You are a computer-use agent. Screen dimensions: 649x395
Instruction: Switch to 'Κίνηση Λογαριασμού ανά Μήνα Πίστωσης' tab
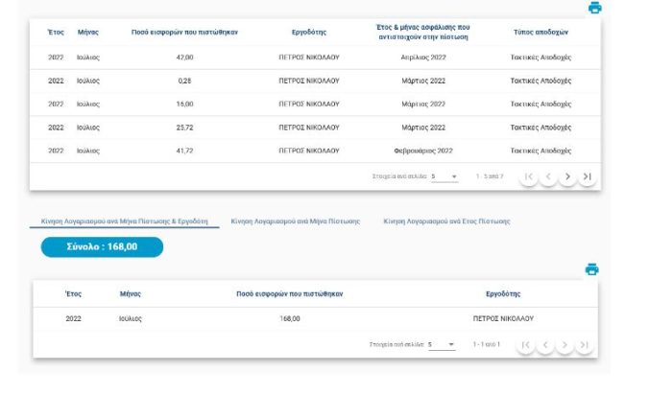click(x=296, y=221)
